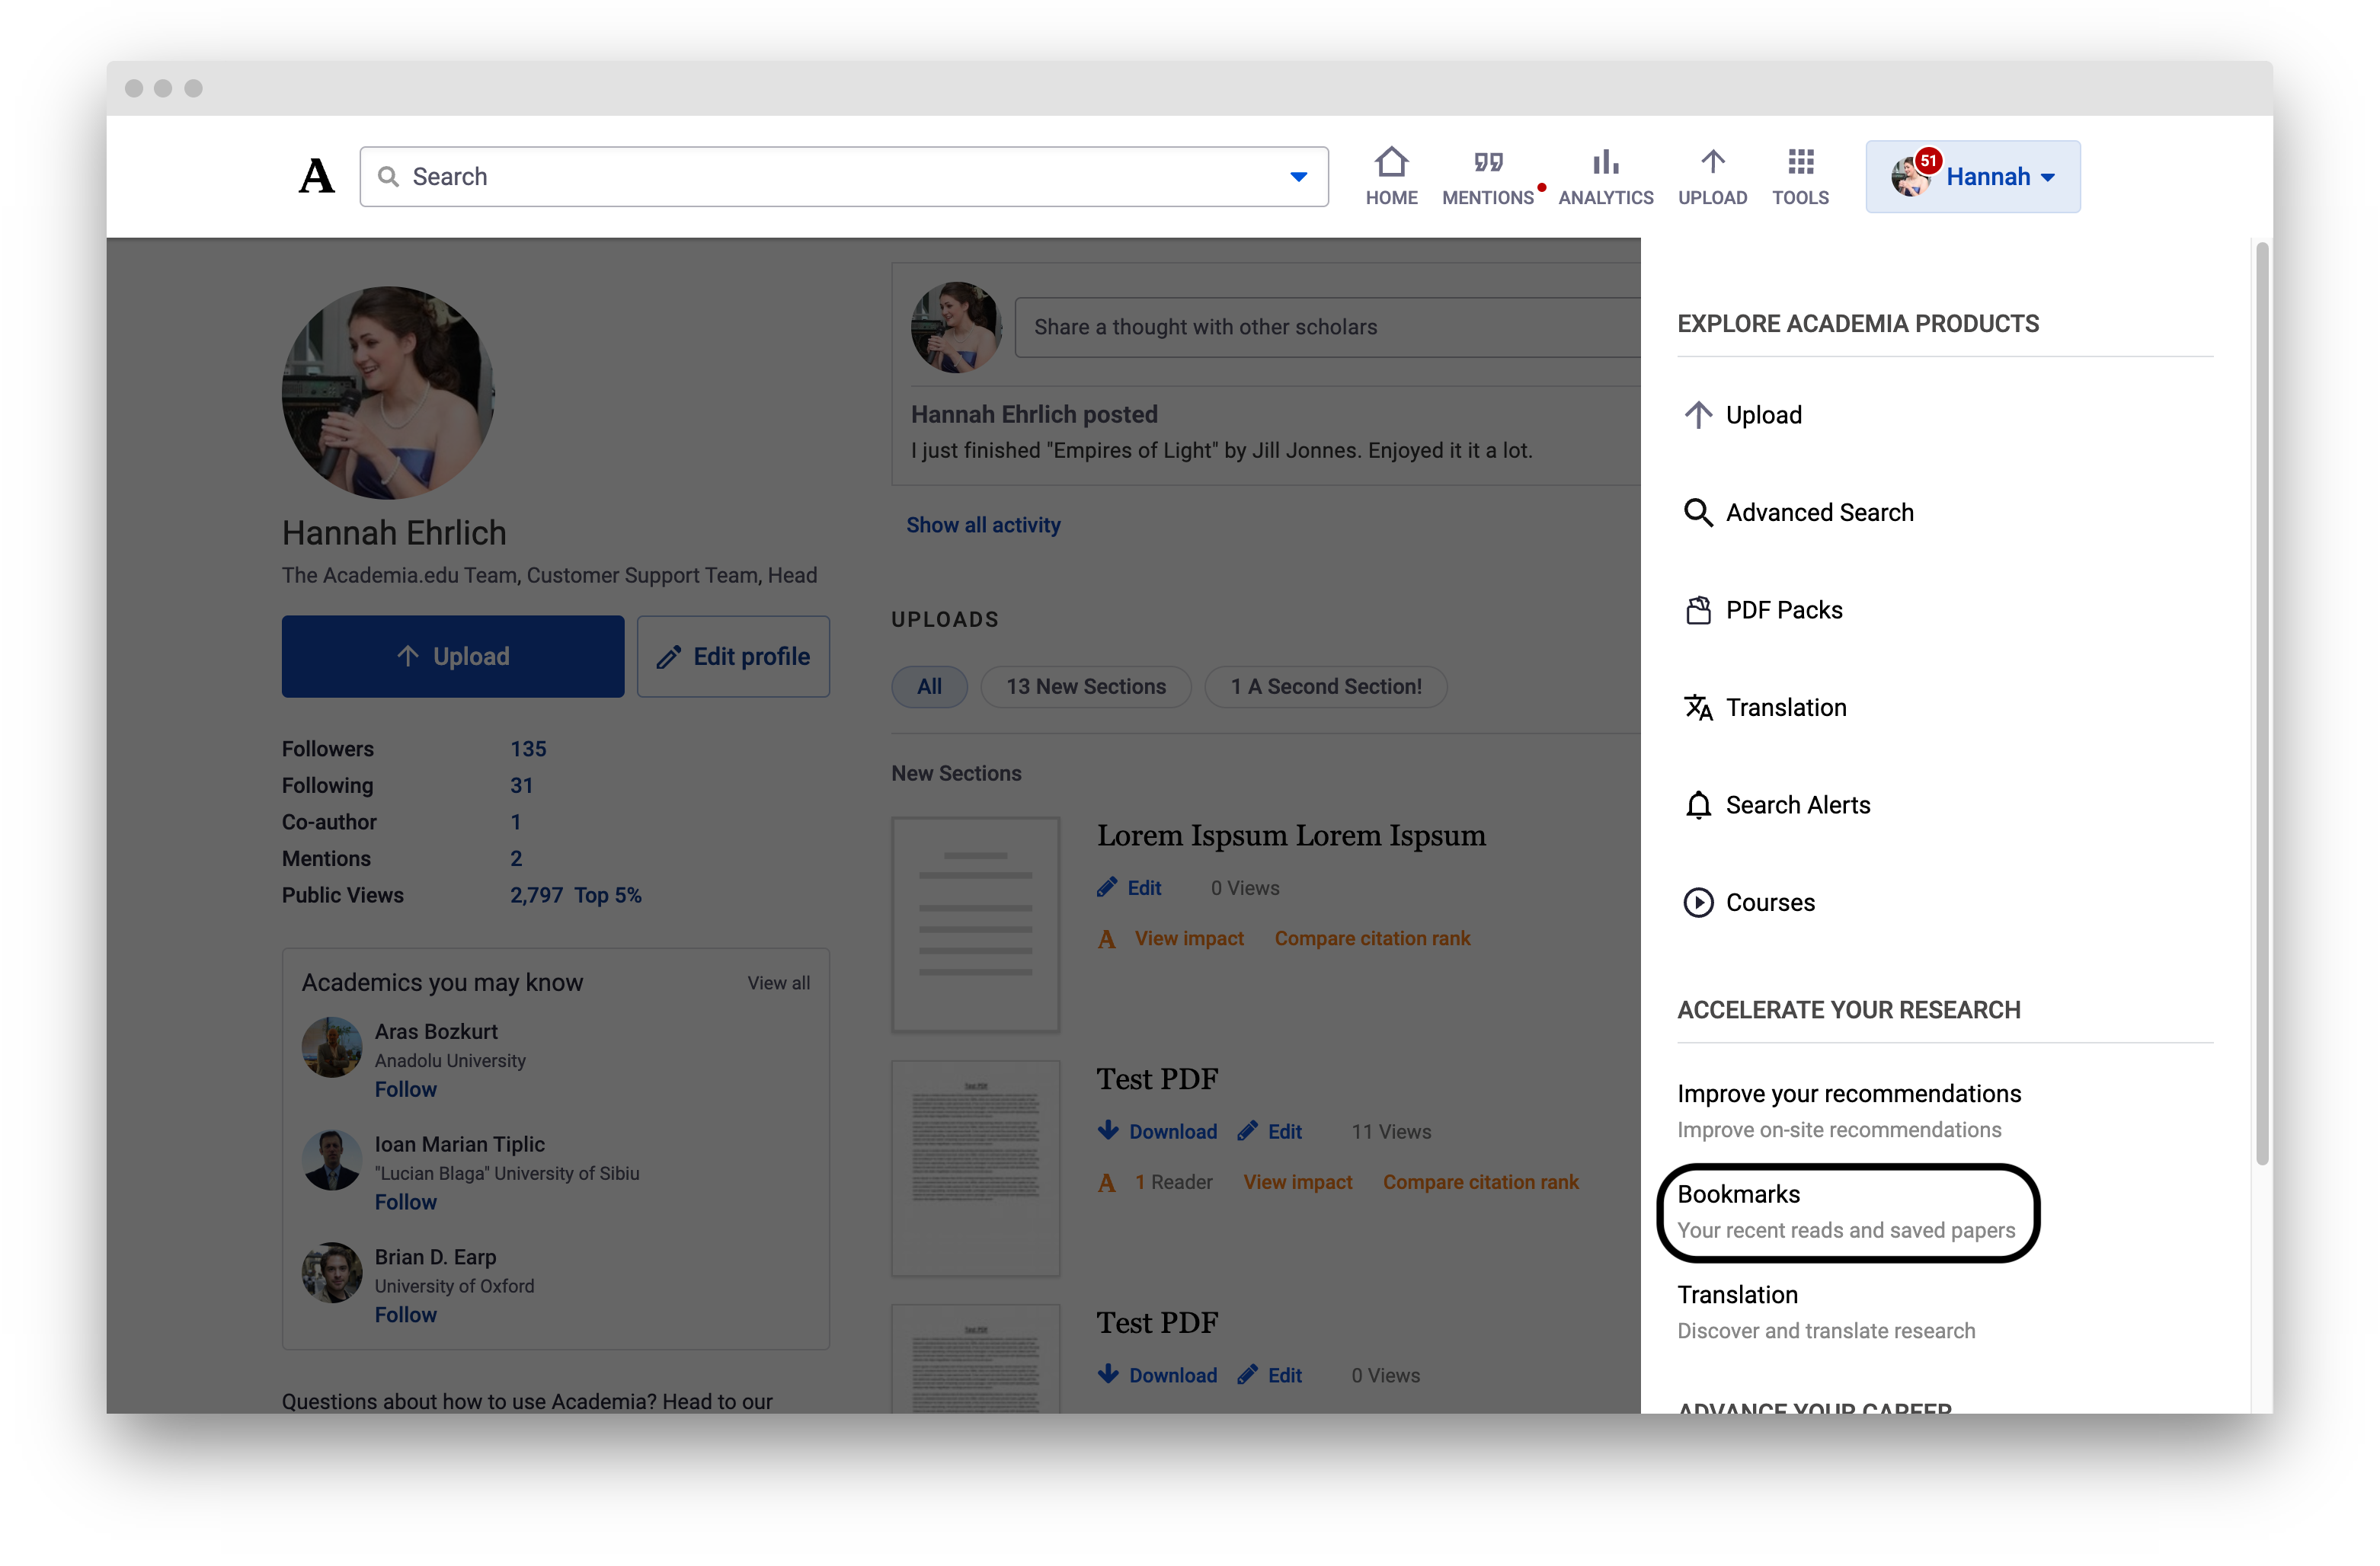Screen dimensions: 2380x1566
Task: Click the Edit profile button
Action: pyautogui.click(x=733, y=657)
